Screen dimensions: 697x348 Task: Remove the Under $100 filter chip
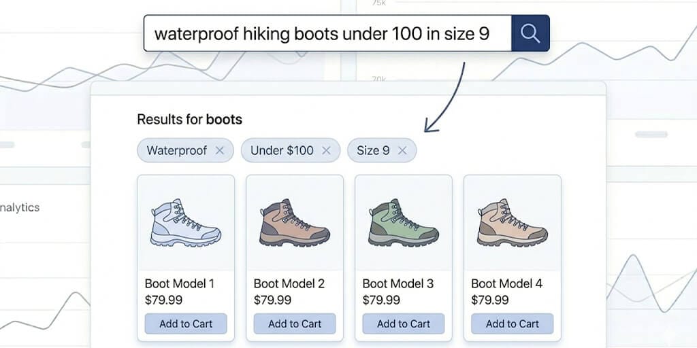[x=326, y=150]
